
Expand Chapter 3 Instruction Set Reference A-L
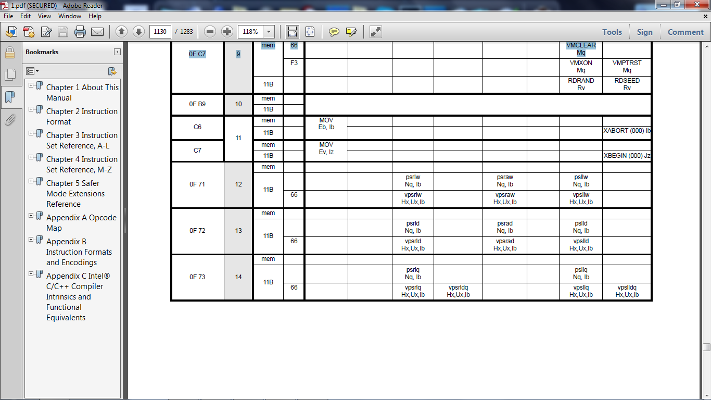[x=31, y=133]
